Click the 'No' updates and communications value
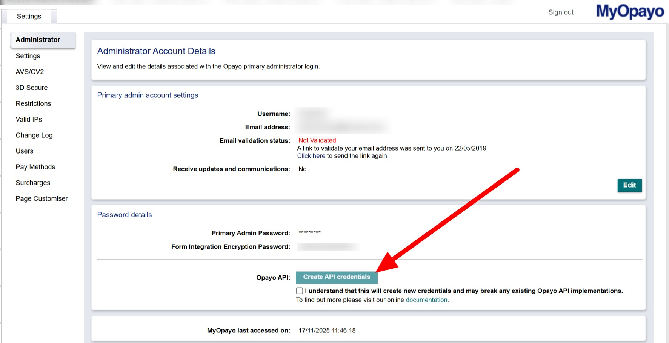 (302, 169)
